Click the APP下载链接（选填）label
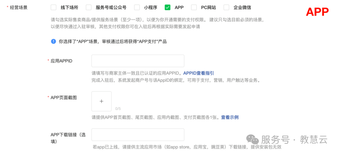Viewport: 338px width, 153px height. pos(68,138)
